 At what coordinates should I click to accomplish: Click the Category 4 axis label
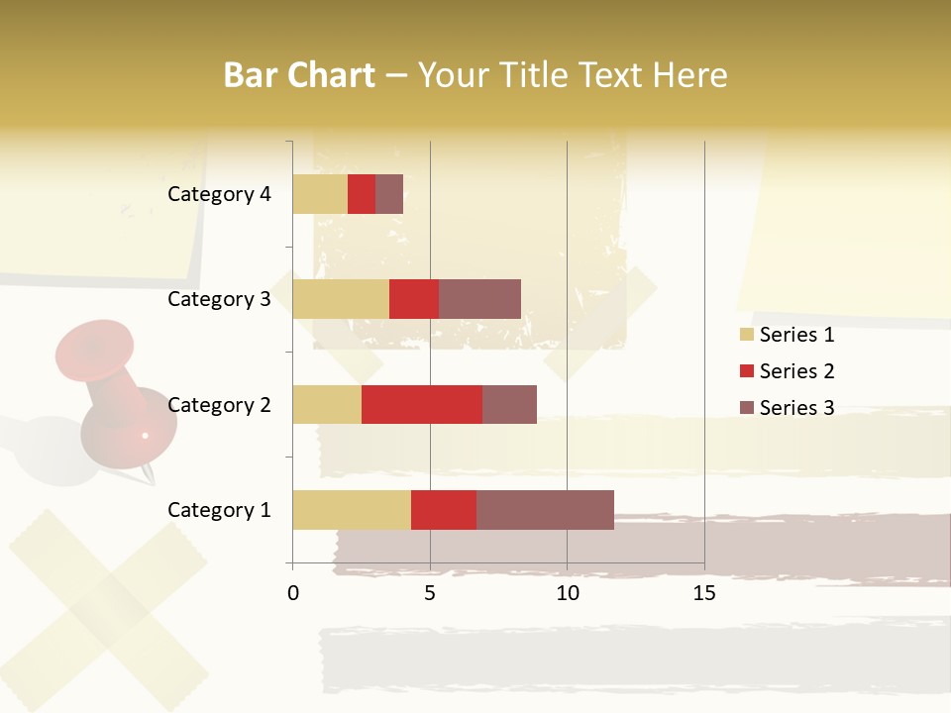[x=219, y=194]
